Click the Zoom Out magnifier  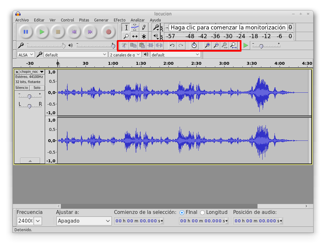pyautogui.click(x=216, y=45)
